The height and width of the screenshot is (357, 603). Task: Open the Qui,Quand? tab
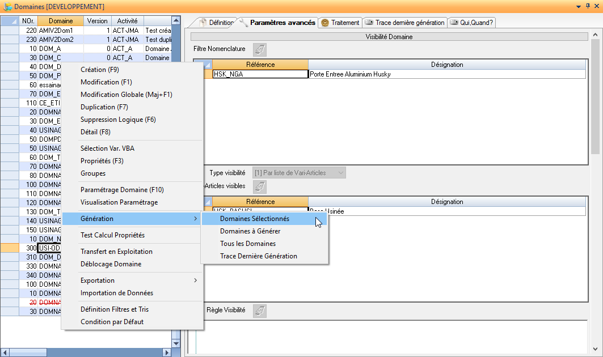[471, 23]
